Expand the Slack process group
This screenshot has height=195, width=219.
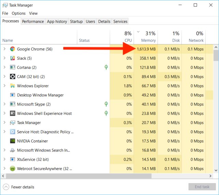coord(4,58)
